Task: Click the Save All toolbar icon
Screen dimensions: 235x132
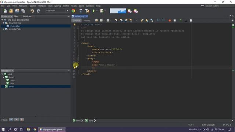Action: (x=23, y=11)
